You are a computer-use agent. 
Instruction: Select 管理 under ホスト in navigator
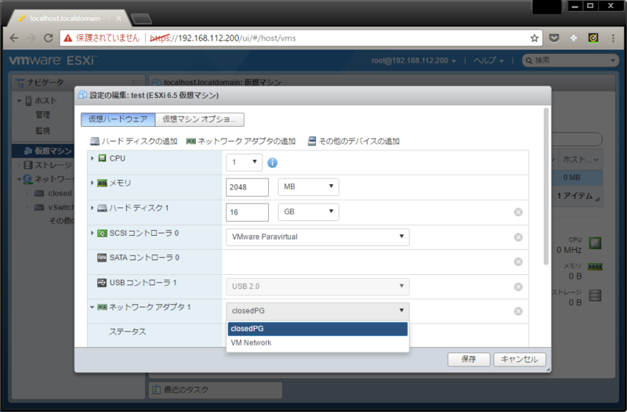[43, 114]
